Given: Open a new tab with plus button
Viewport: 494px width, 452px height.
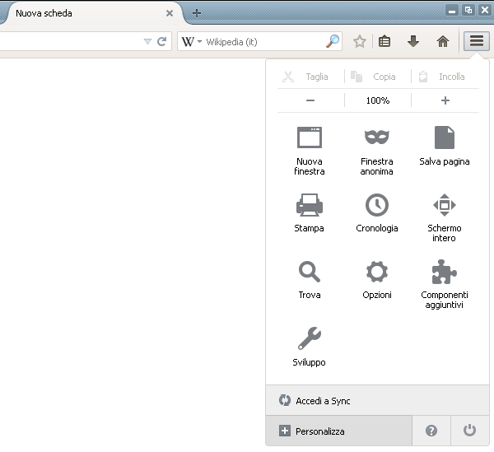Looking at the screenshot, I should [x=197, y=13].
